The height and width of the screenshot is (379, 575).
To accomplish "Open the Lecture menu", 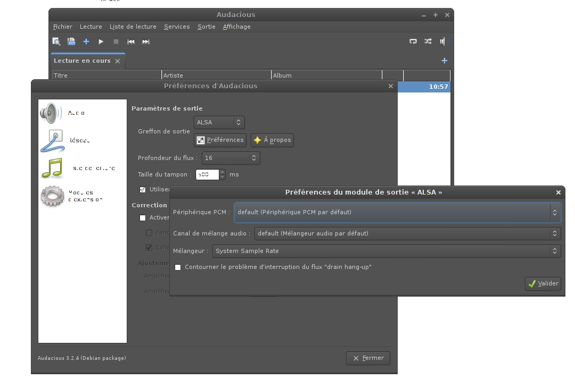I will (91, 27).
